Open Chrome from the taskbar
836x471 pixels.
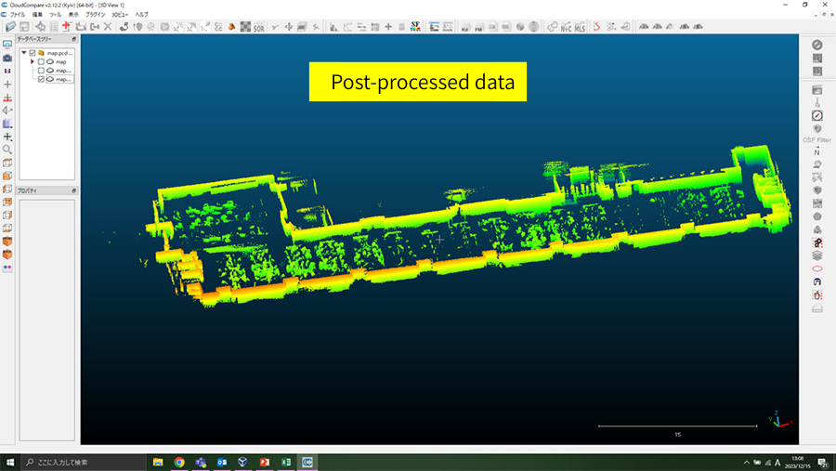pos(179,463)
